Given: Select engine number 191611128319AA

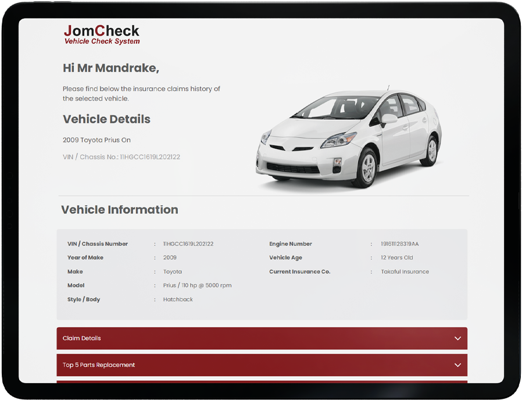Looking at the screenshot, I should pos(400,244).
